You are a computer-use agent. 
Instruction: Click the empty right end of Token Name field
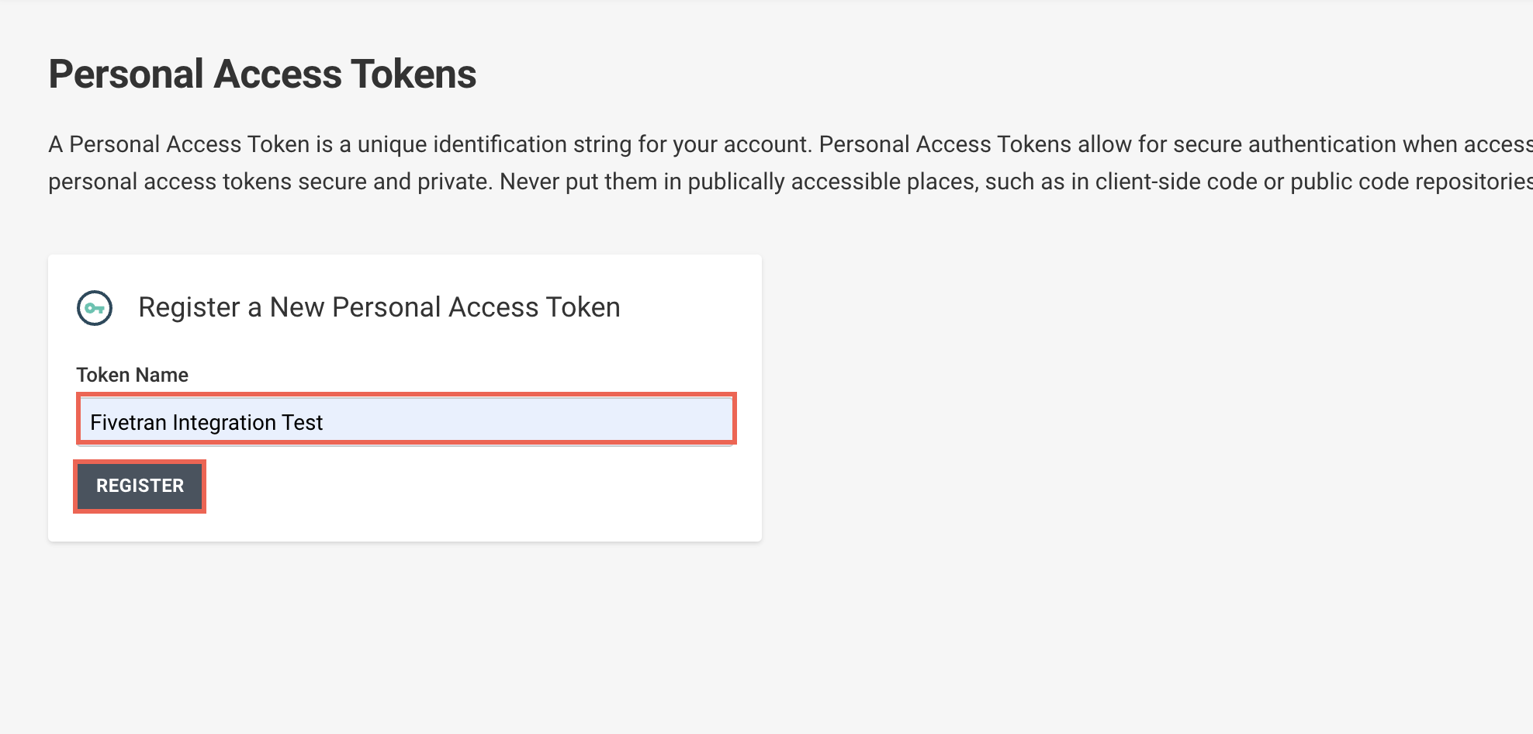[621, 420]
